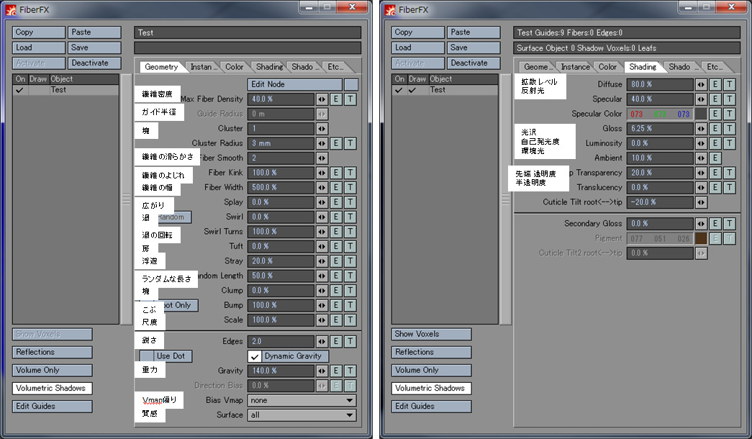Open the Bias Vmap dropdown
Image resolution: width=752 pixels, height=439 pixels.
click(x=302, y=401)
